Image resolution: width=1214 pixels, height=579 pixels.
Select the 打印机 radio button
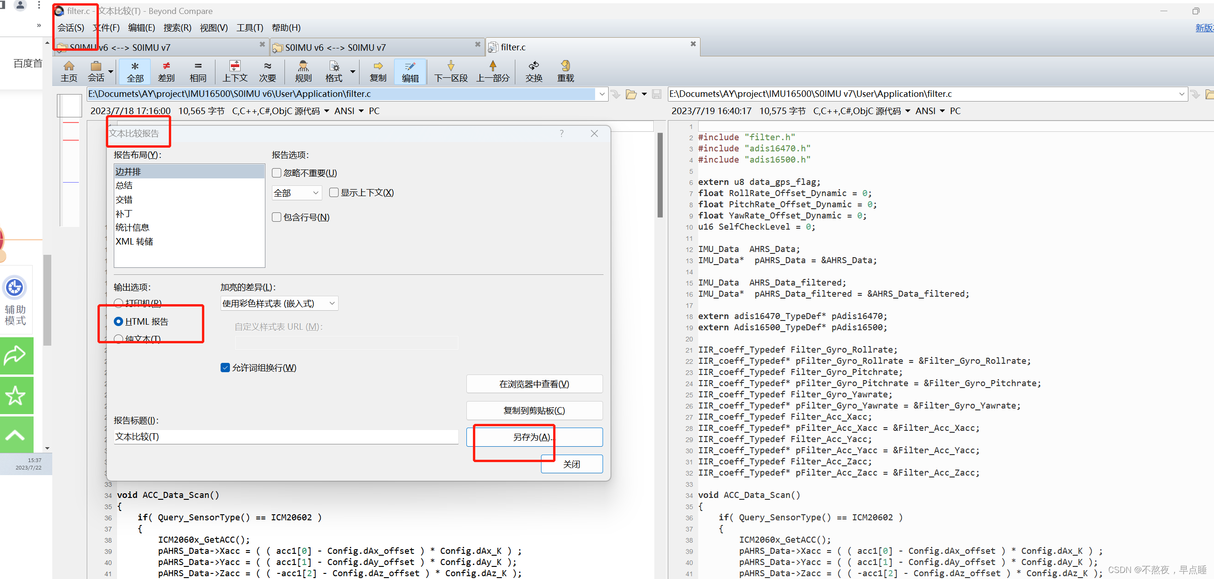(x=118, y=303)
